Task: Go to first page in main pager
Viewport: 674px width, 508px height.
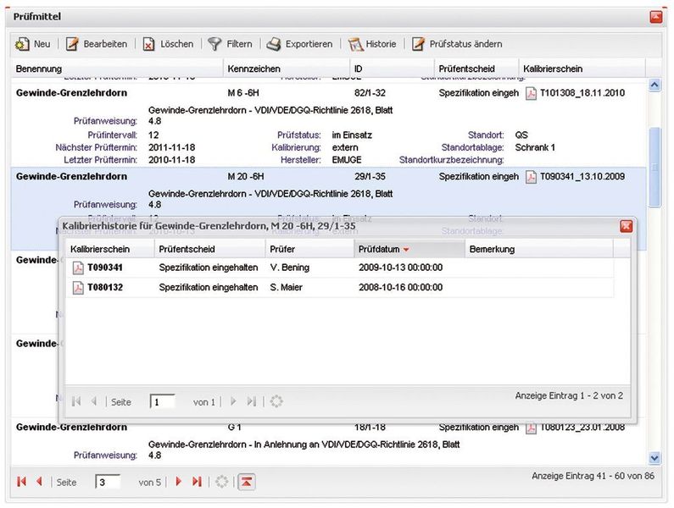Action: coord(21,482)
